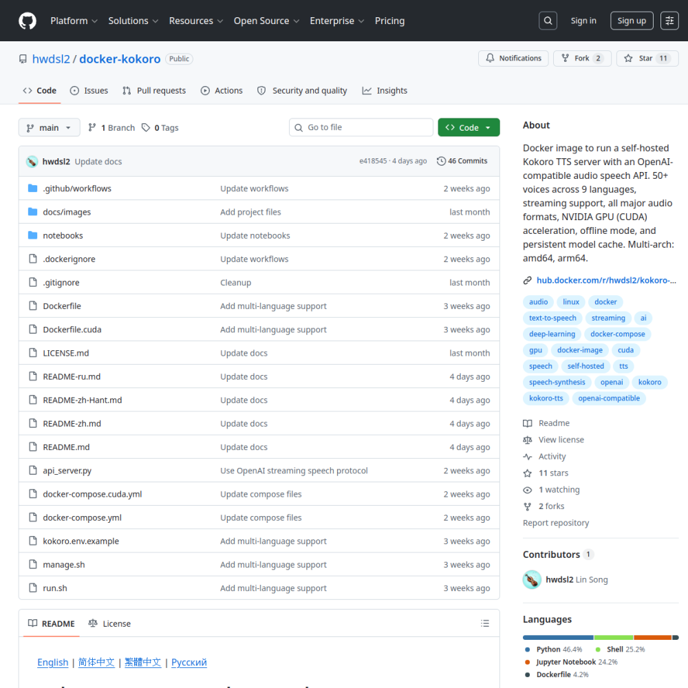The image size is (688, 688).
Task: Click the Jupyter Notebook segment of language bar
Action: pos(653,638)
